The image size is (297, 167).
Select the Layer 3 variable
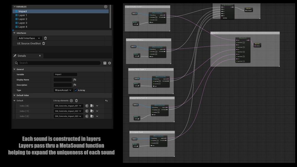tap(61, 23)
